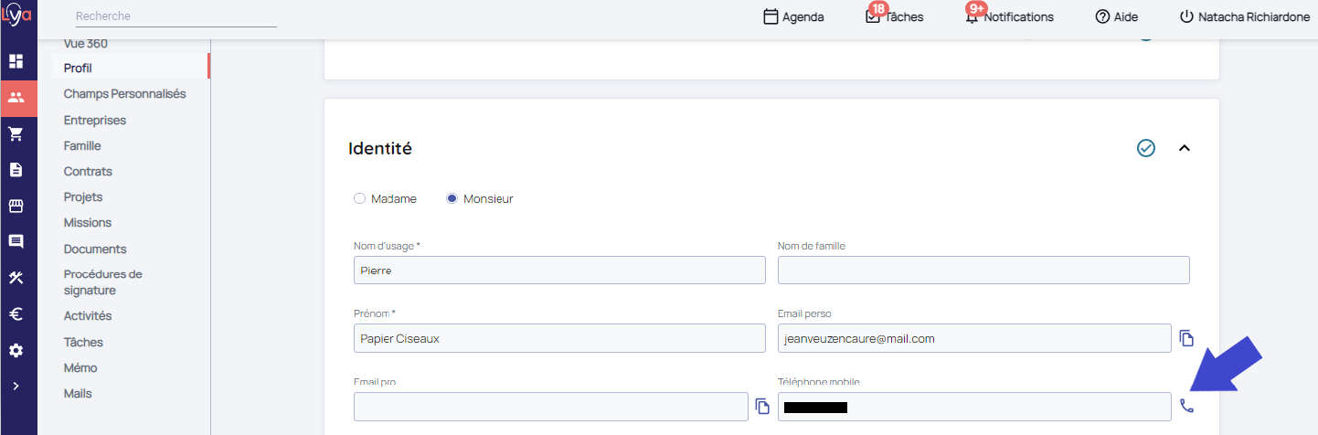Open the Contrats menu item
Viewport: 1318px width, 435px height.
tap(88, 172)
